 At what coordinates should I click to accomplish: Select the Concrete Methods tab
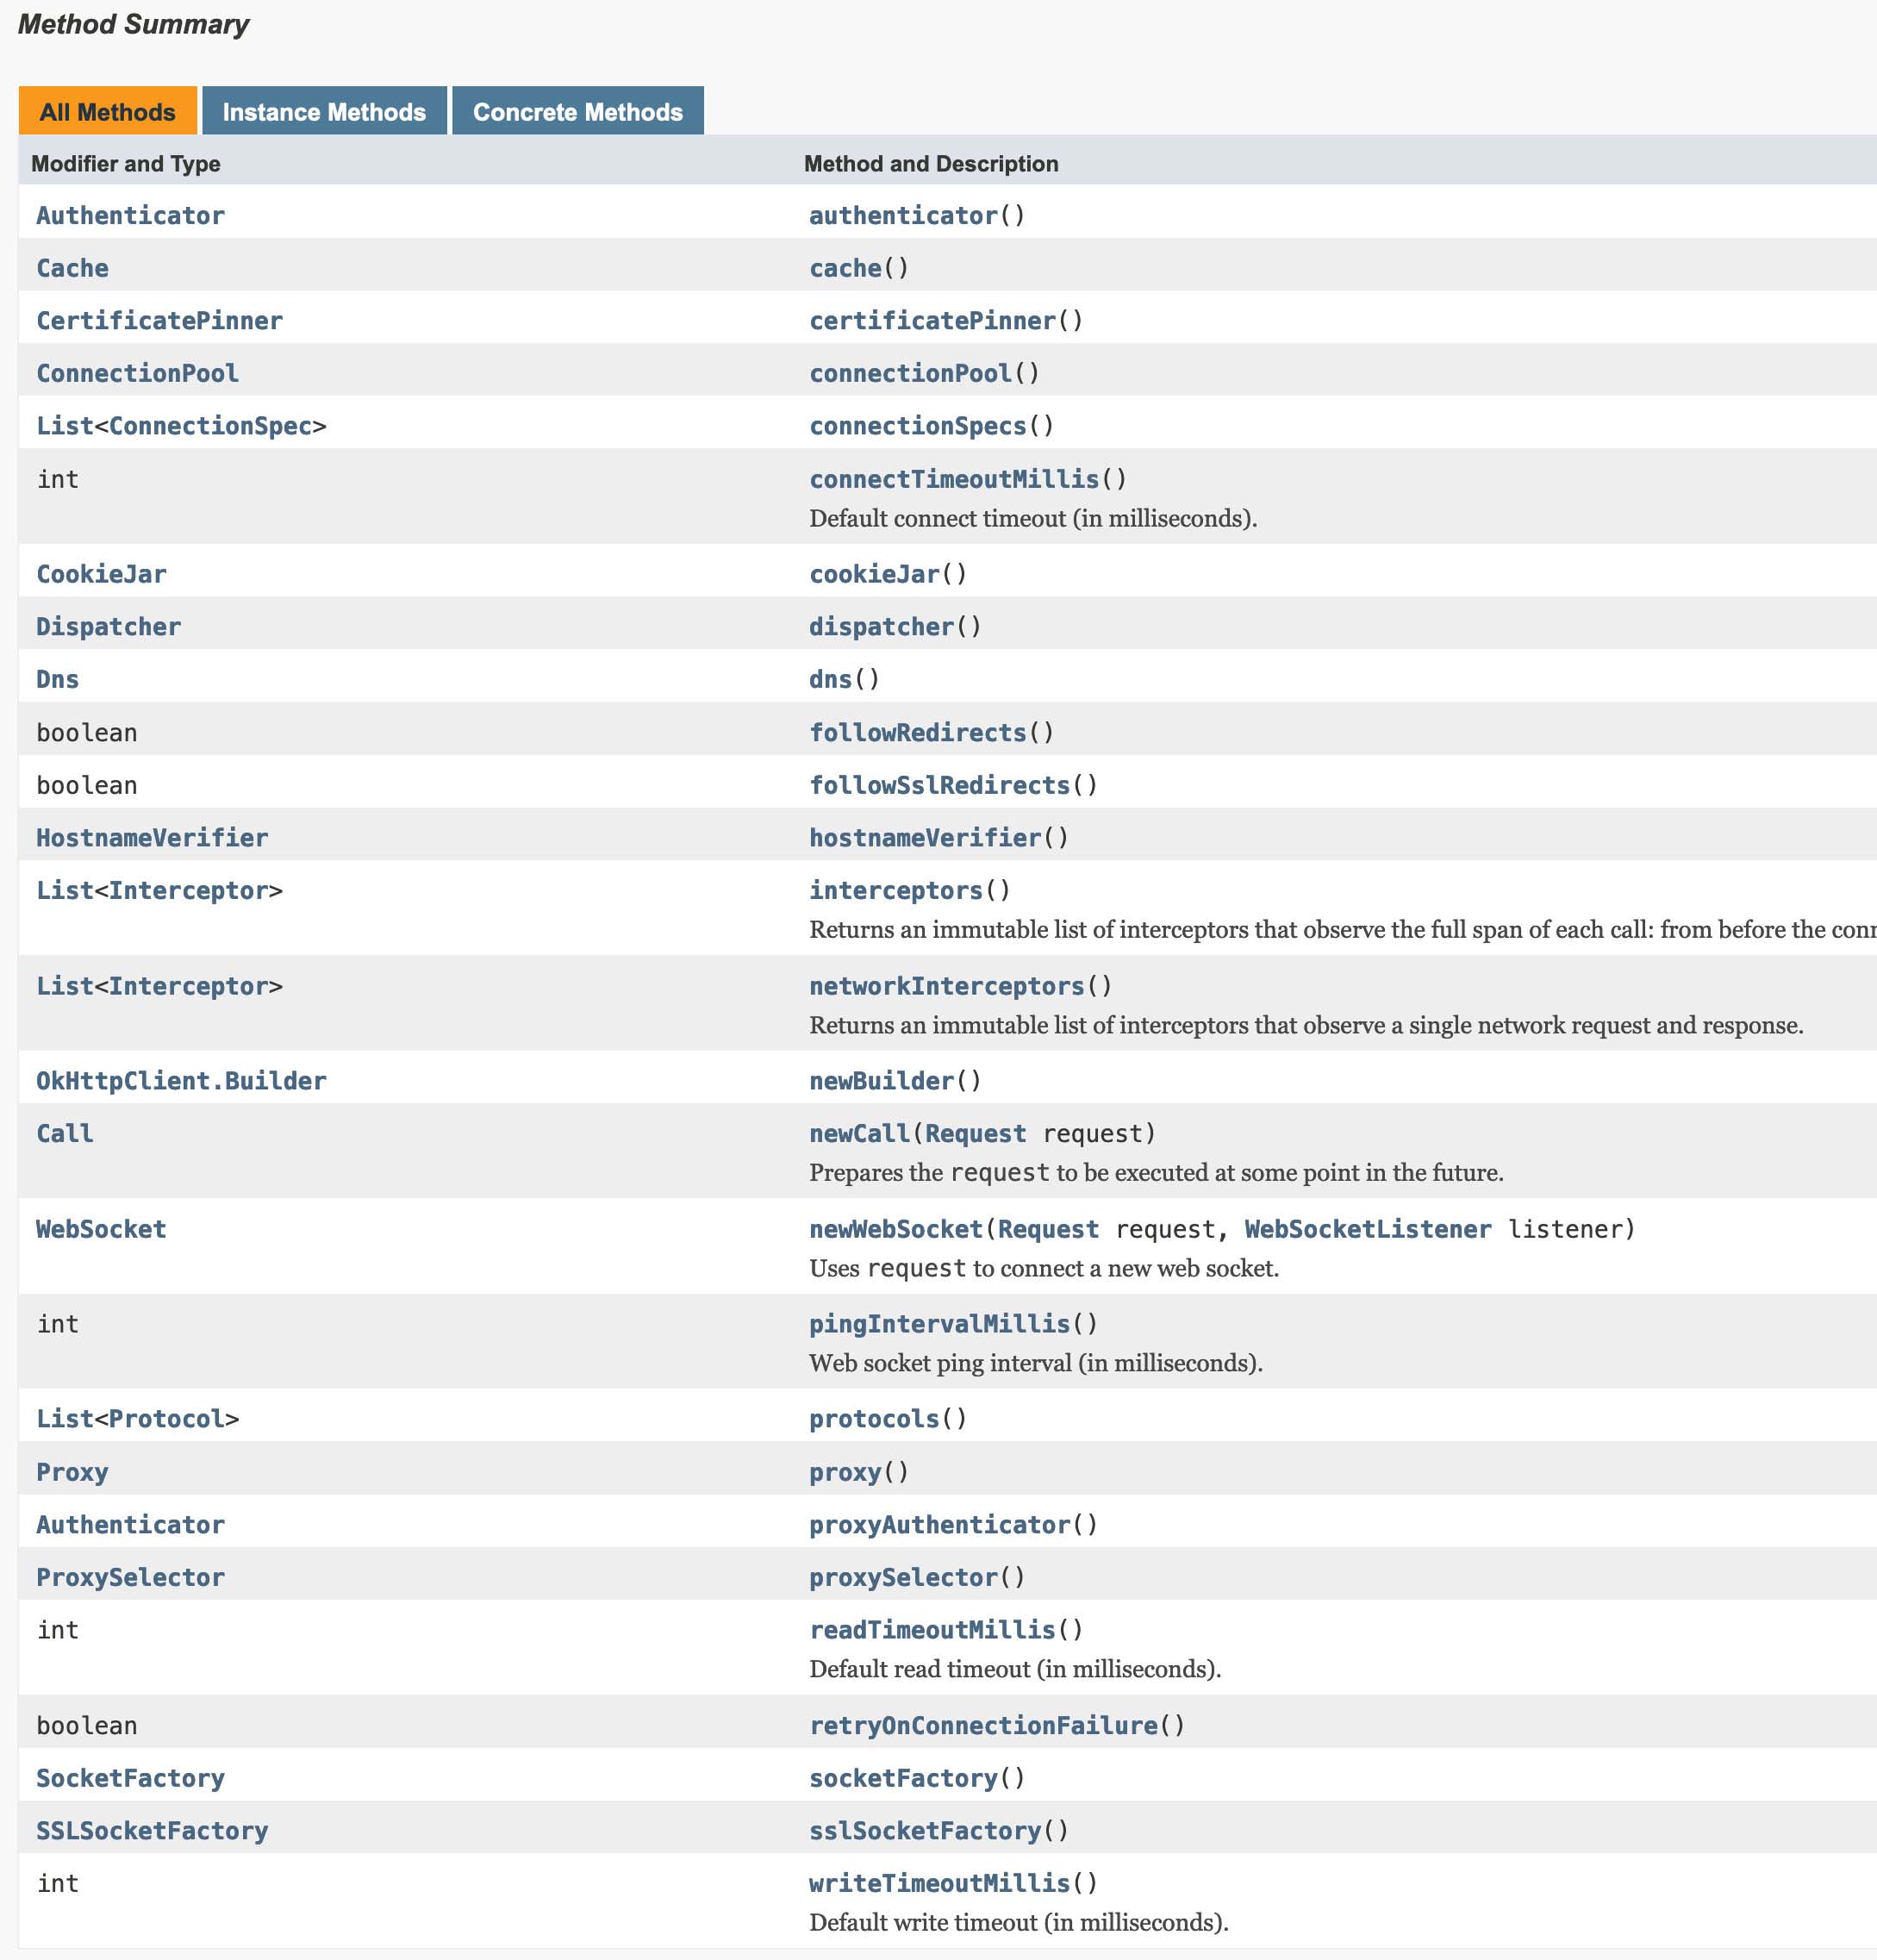click(577, 112)
